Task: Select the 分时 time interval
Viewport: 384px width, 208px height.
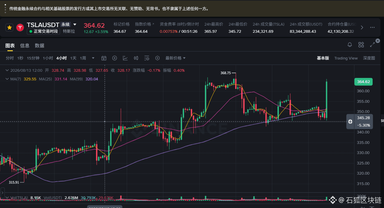Action: tap(10, 58)
